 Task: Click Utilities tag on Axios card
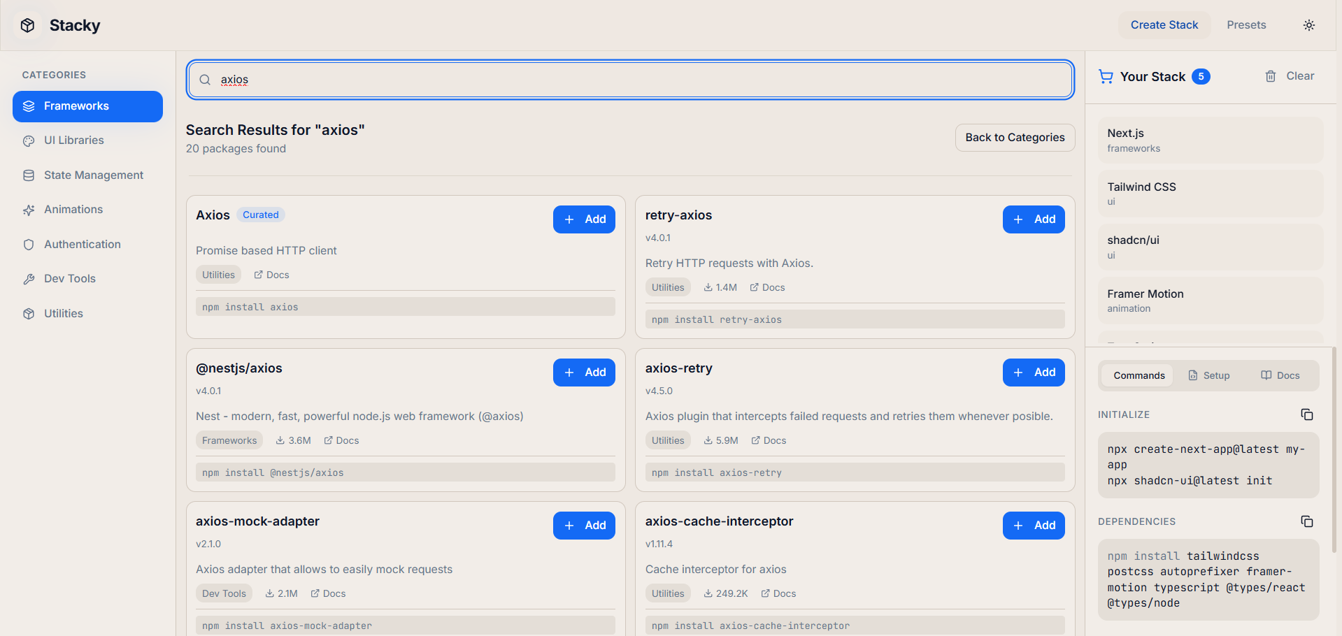218,275
